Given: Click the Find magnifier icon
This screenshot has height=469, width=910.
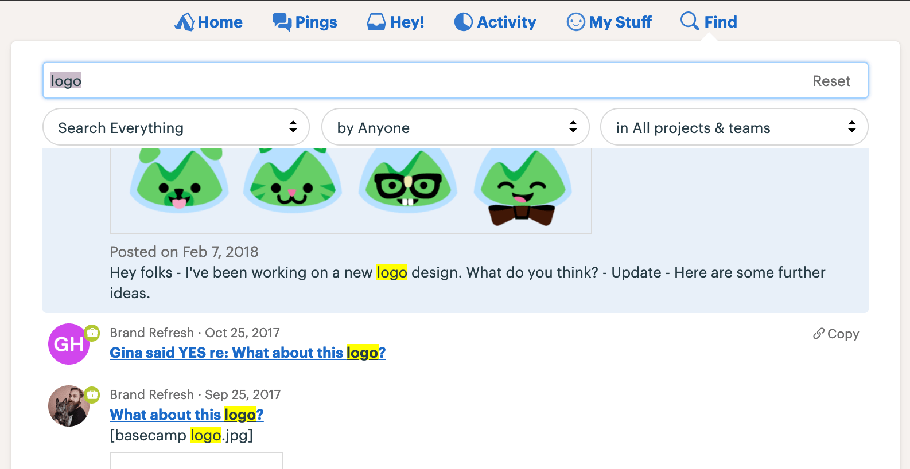Looking at the screenshot, I should 689,21.
